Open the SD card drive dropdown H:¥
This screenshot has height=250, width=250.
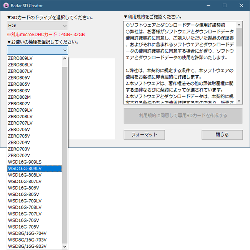point(37,26)
